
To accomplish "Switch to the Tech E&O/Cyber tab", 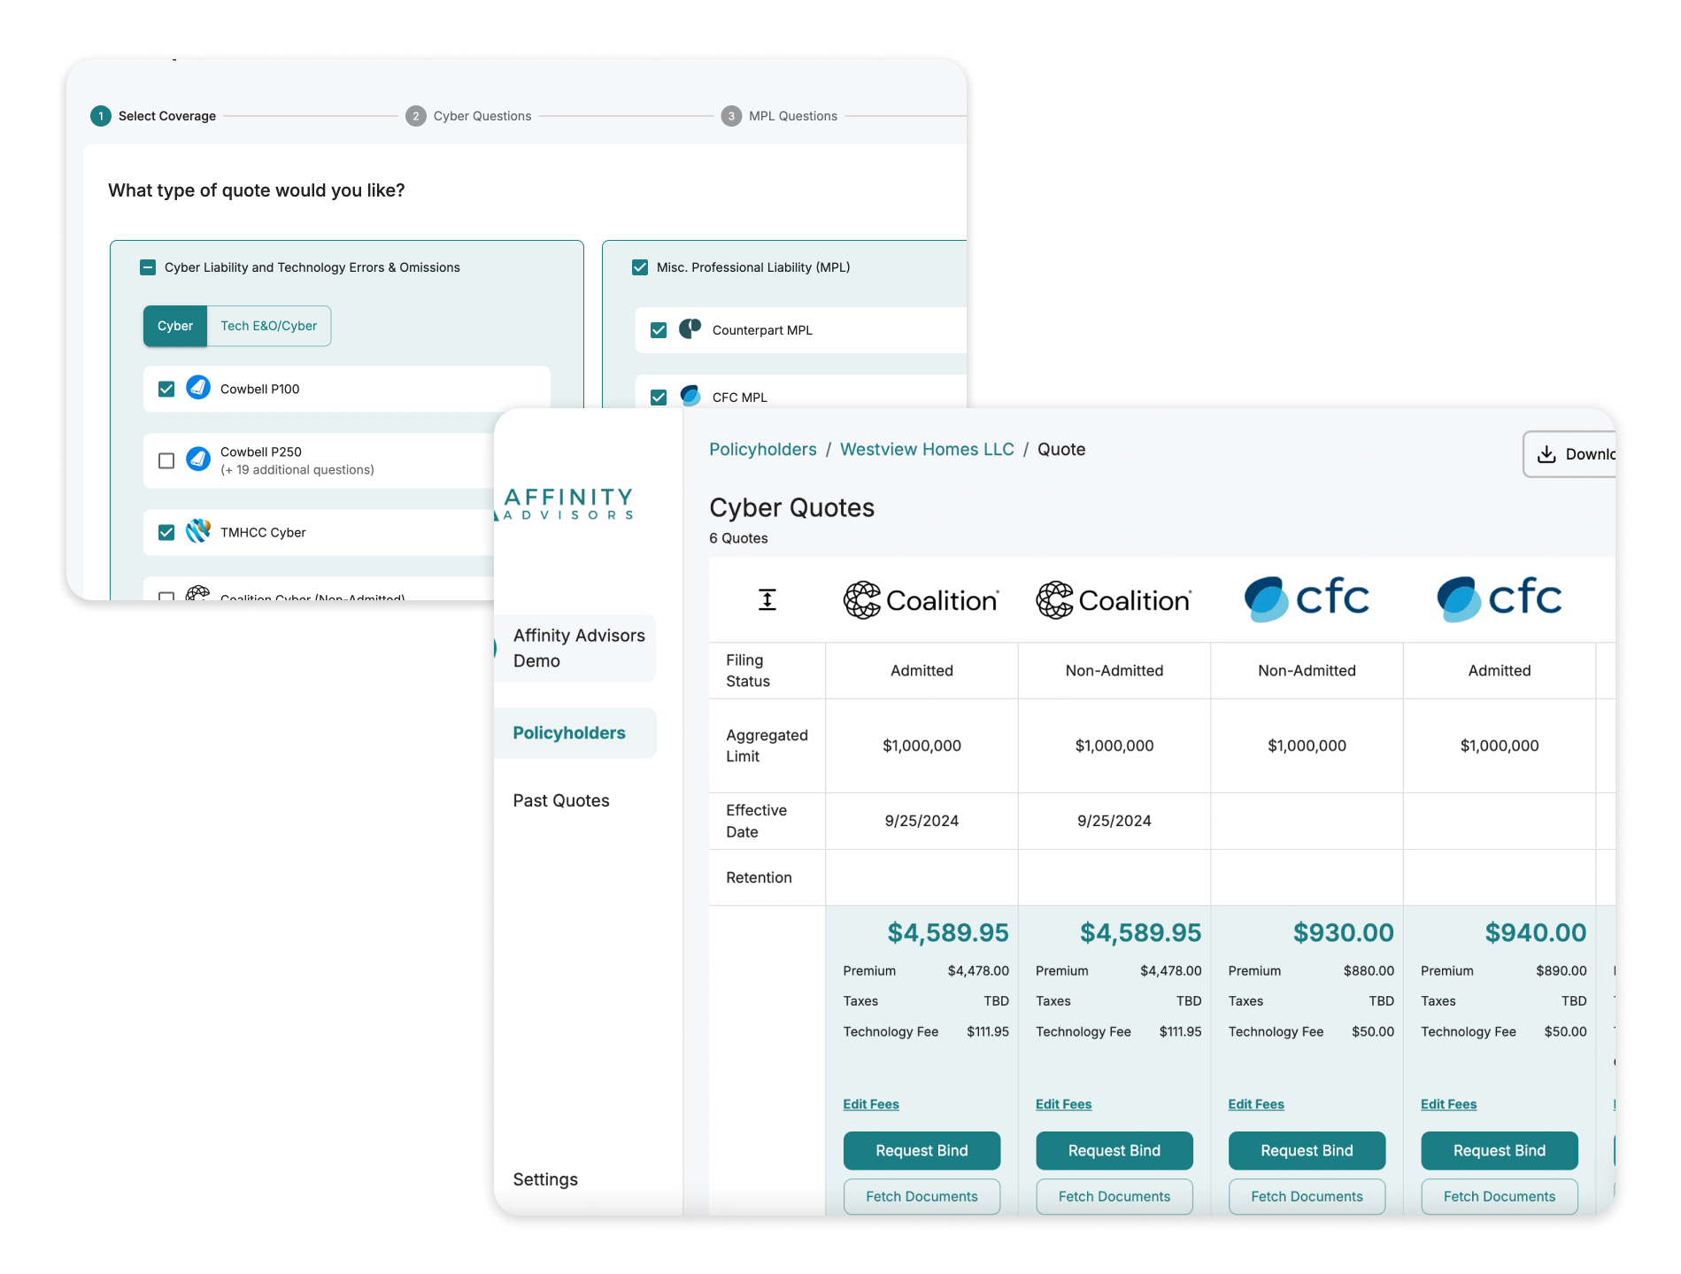I will [x=268, y=326].
